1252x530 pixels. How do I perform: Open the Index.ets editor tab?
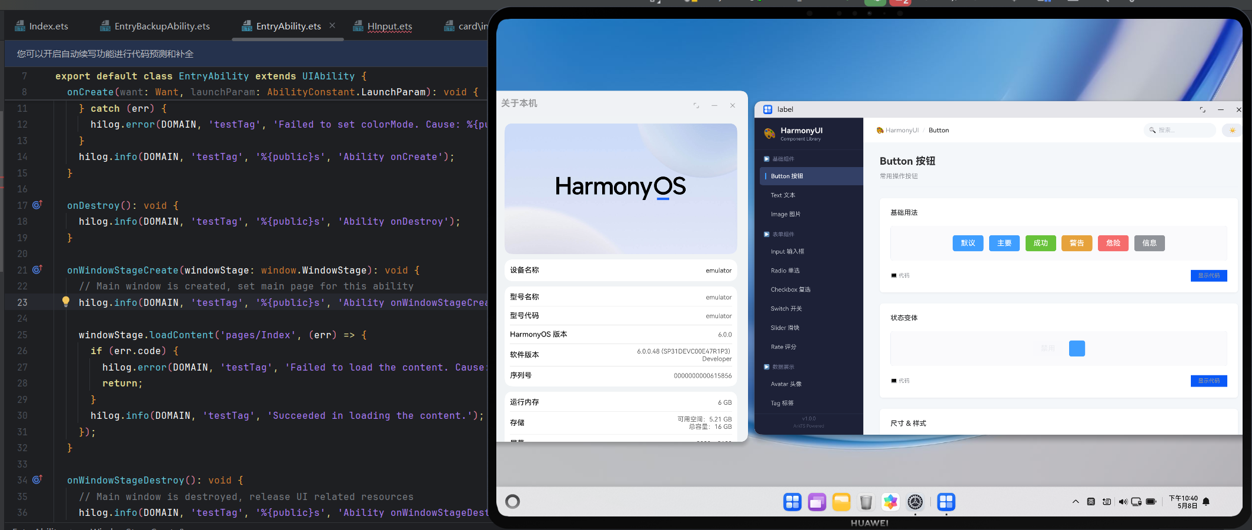click(41, 26)
